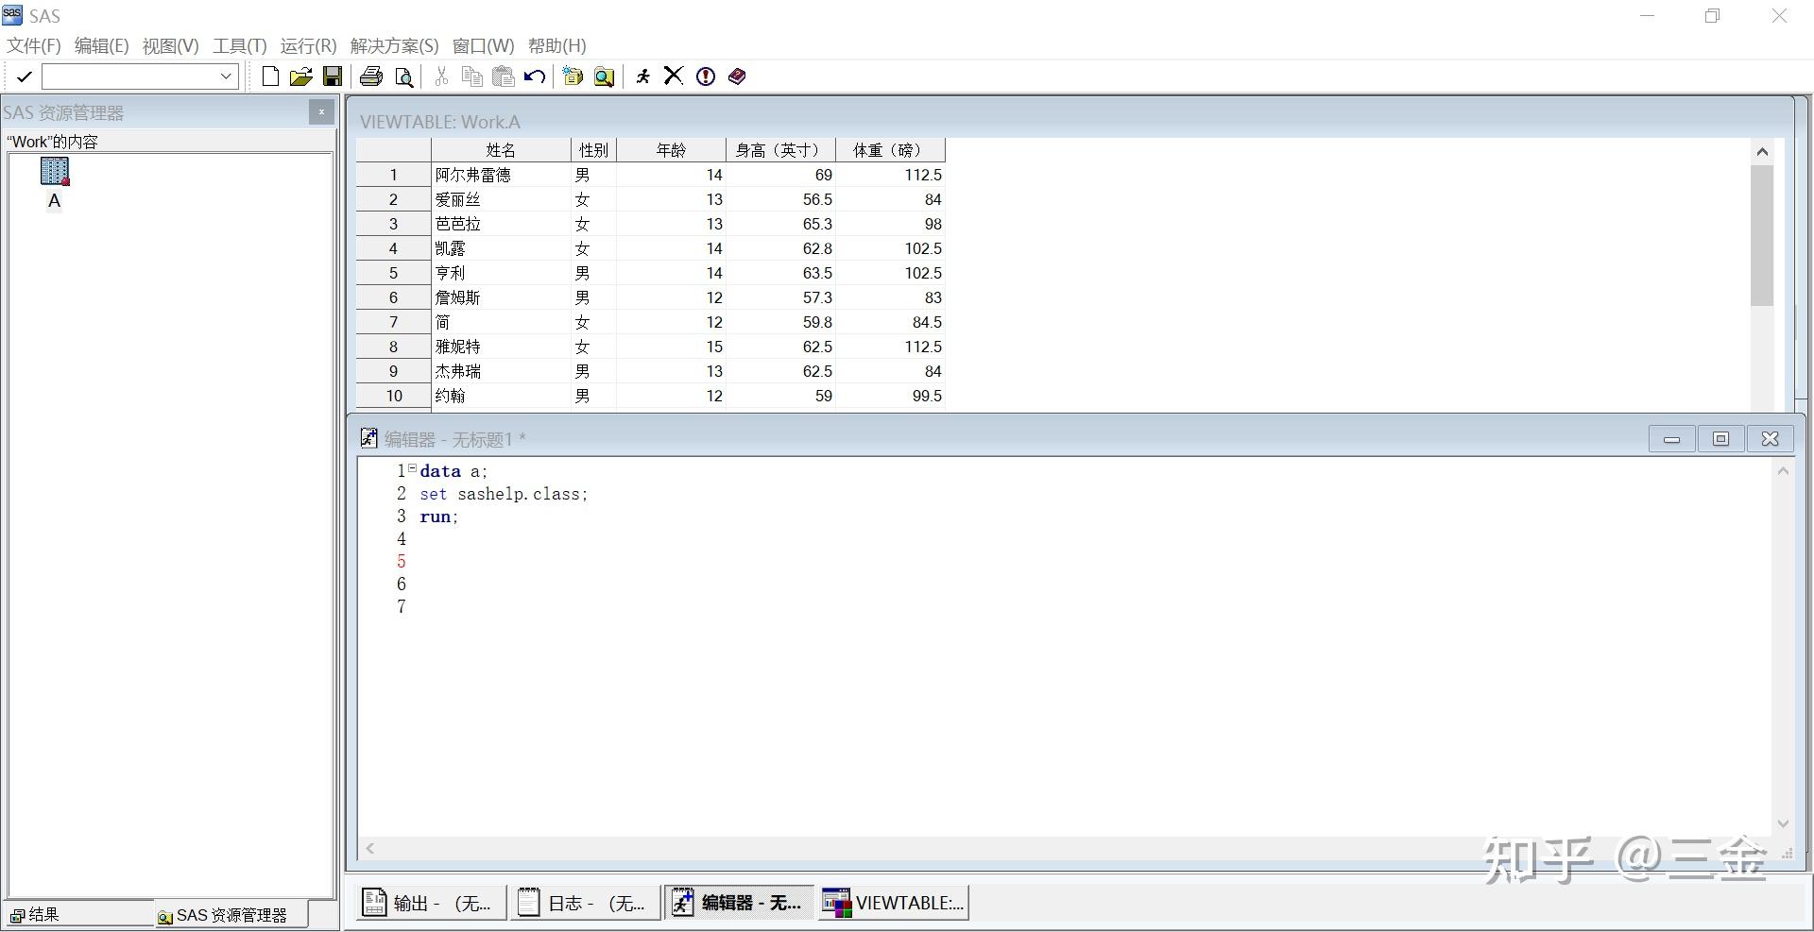The width and height of the screenshot is (1814, 932).
Task: Collapse the data step fold marker
Action: pos(412,468)
